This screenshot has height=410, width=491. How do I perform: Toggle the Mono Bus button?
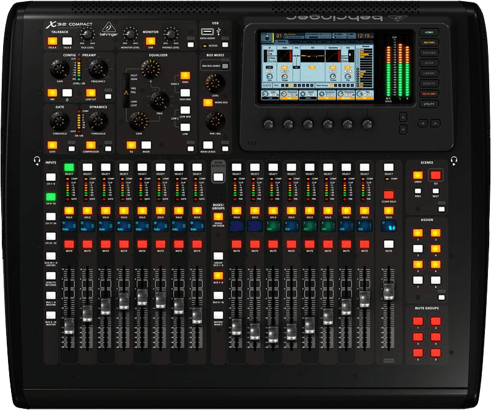pos(207,102)
